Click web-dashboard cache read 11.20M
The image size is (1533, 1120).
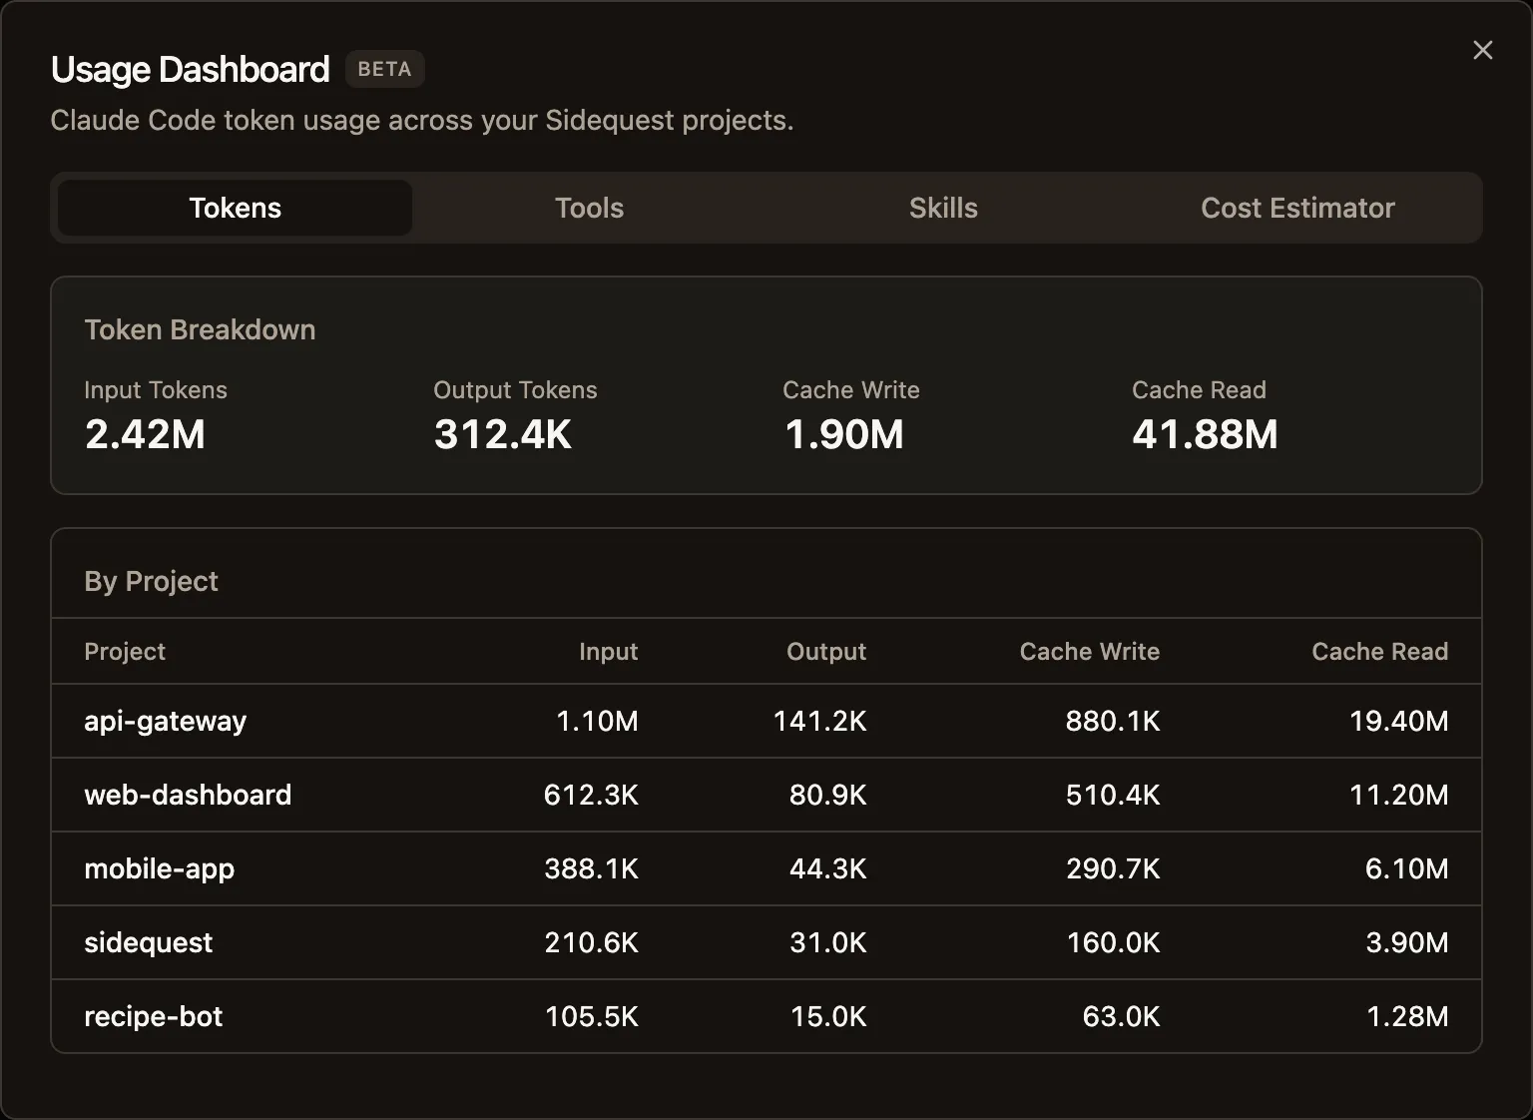tap(1398, 795)
